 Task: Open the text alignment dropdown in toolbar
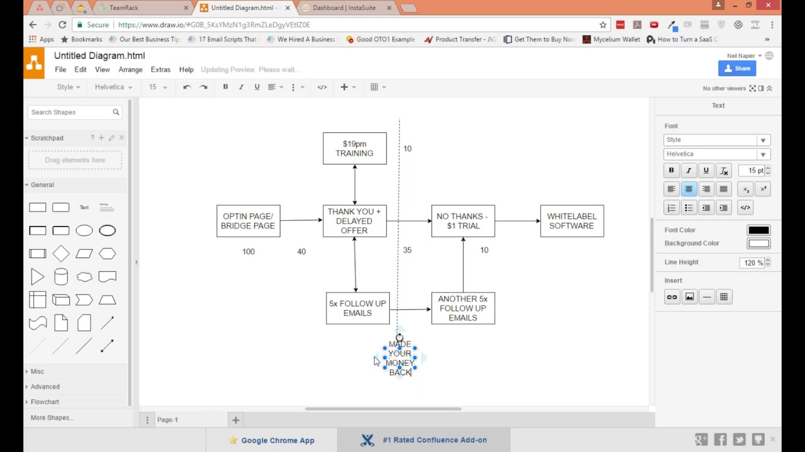[275, 87]
